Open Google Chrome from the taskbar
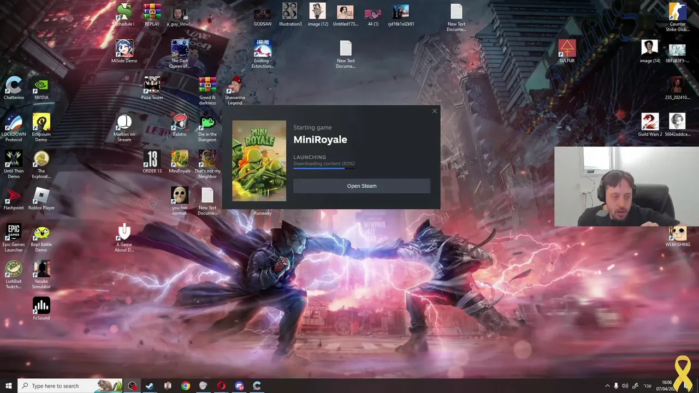 pos(186,386)
